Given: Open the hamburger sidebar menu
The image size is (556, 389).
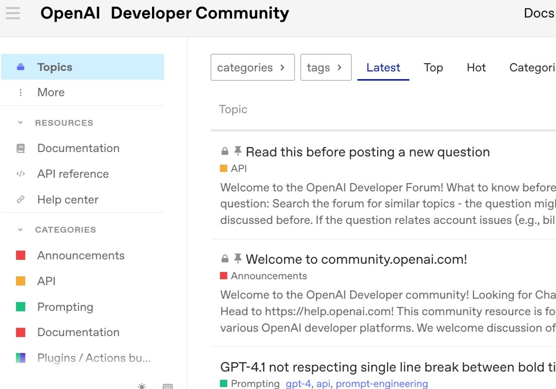Looking at the screenshot, I should coord(13,13).
